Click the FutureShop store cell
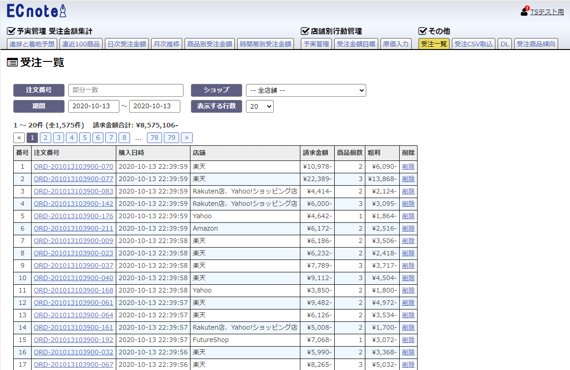 coord(245,340)
